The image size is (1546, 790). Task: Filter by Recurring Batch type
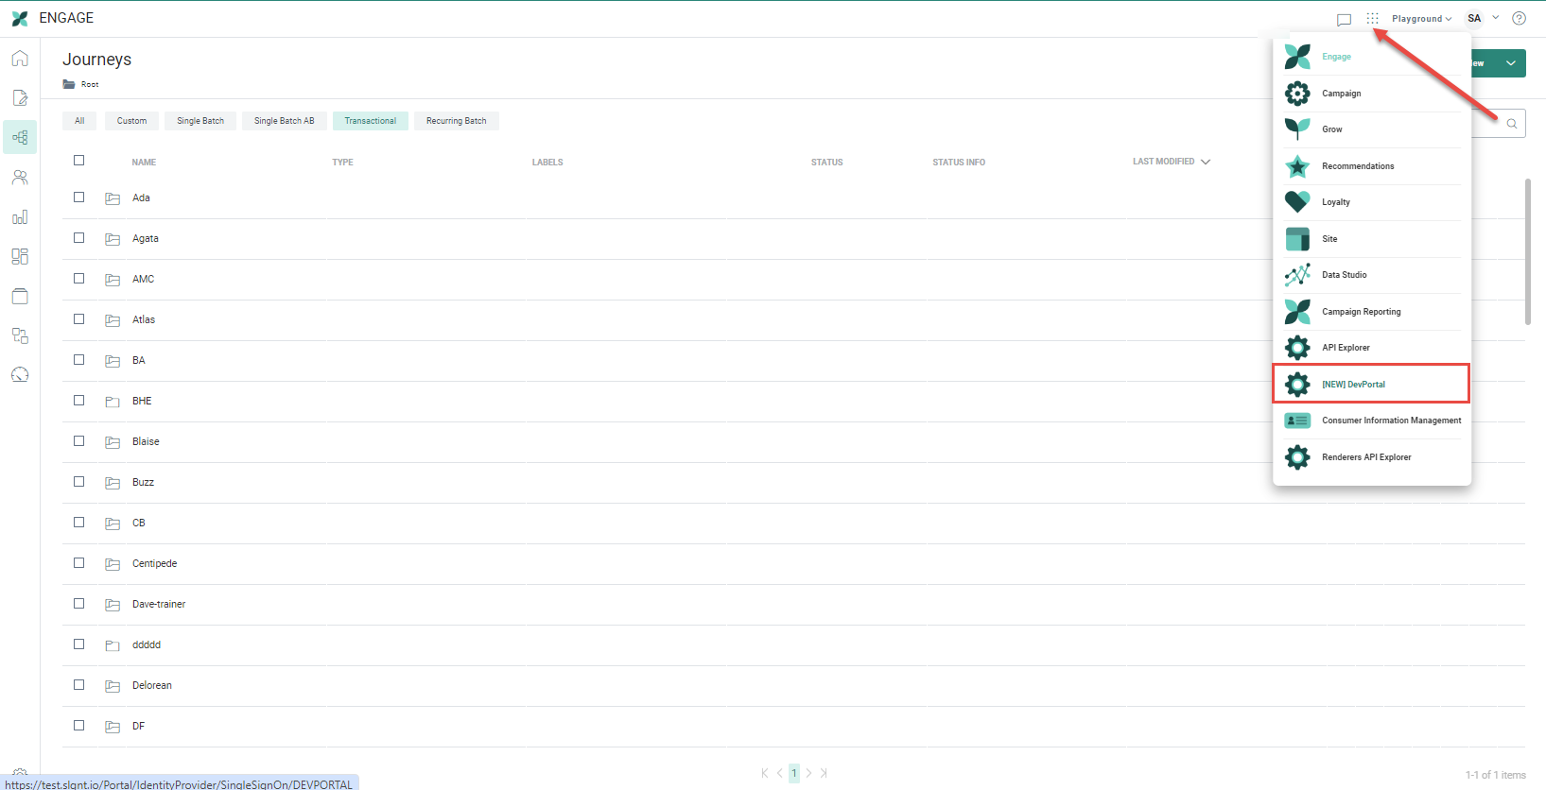tap(456, 121)
